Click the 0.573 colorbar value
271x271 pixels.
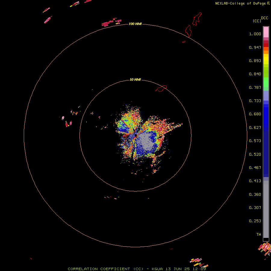pos(255,141)
